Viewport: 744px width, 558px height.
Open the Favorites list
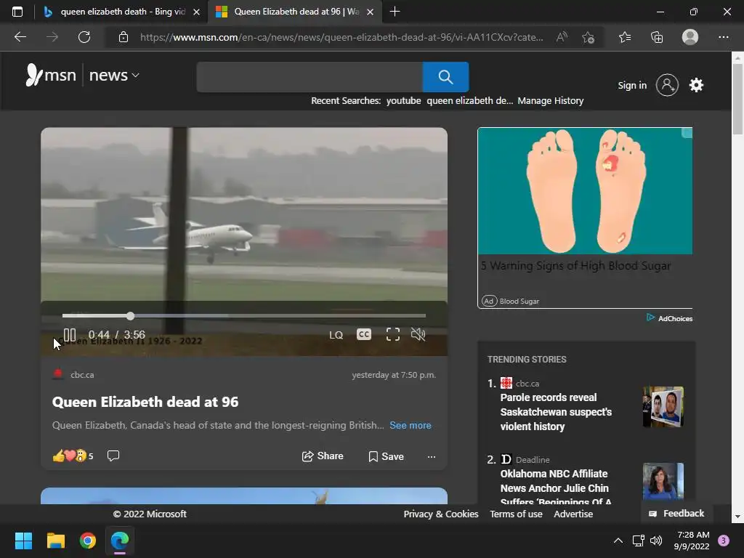(625, 37)
